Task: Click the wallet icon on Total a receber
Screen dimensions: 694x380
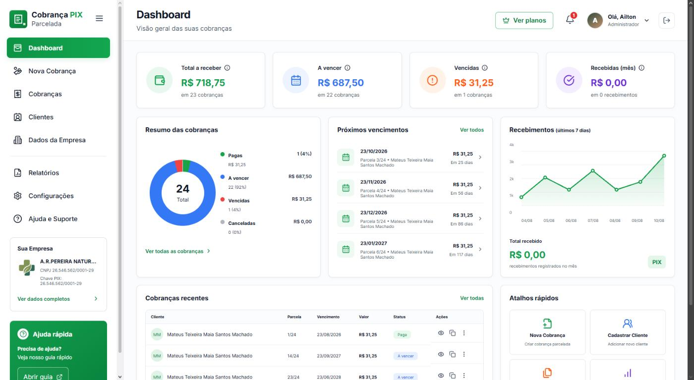Action: pos(160,81)
